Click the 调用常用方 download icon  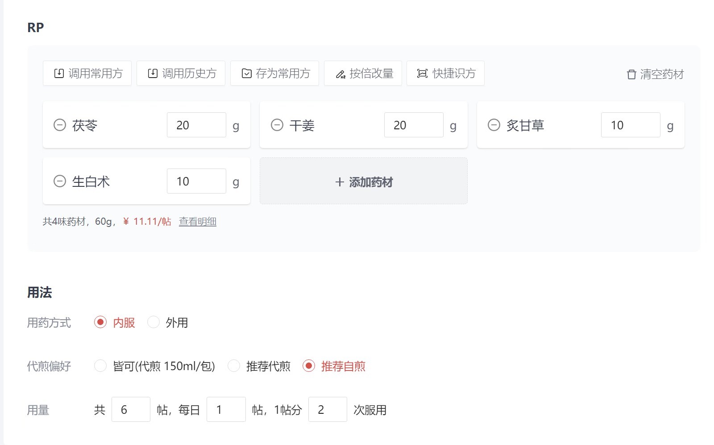(x=58, y=73)
